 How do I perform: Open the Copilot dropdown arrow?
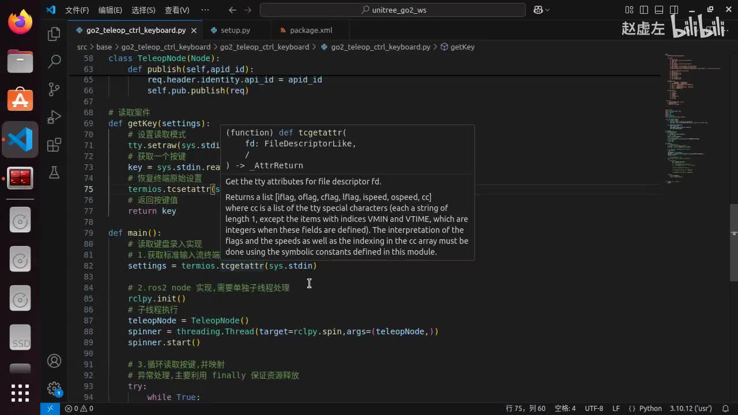(x=547, y=10)
